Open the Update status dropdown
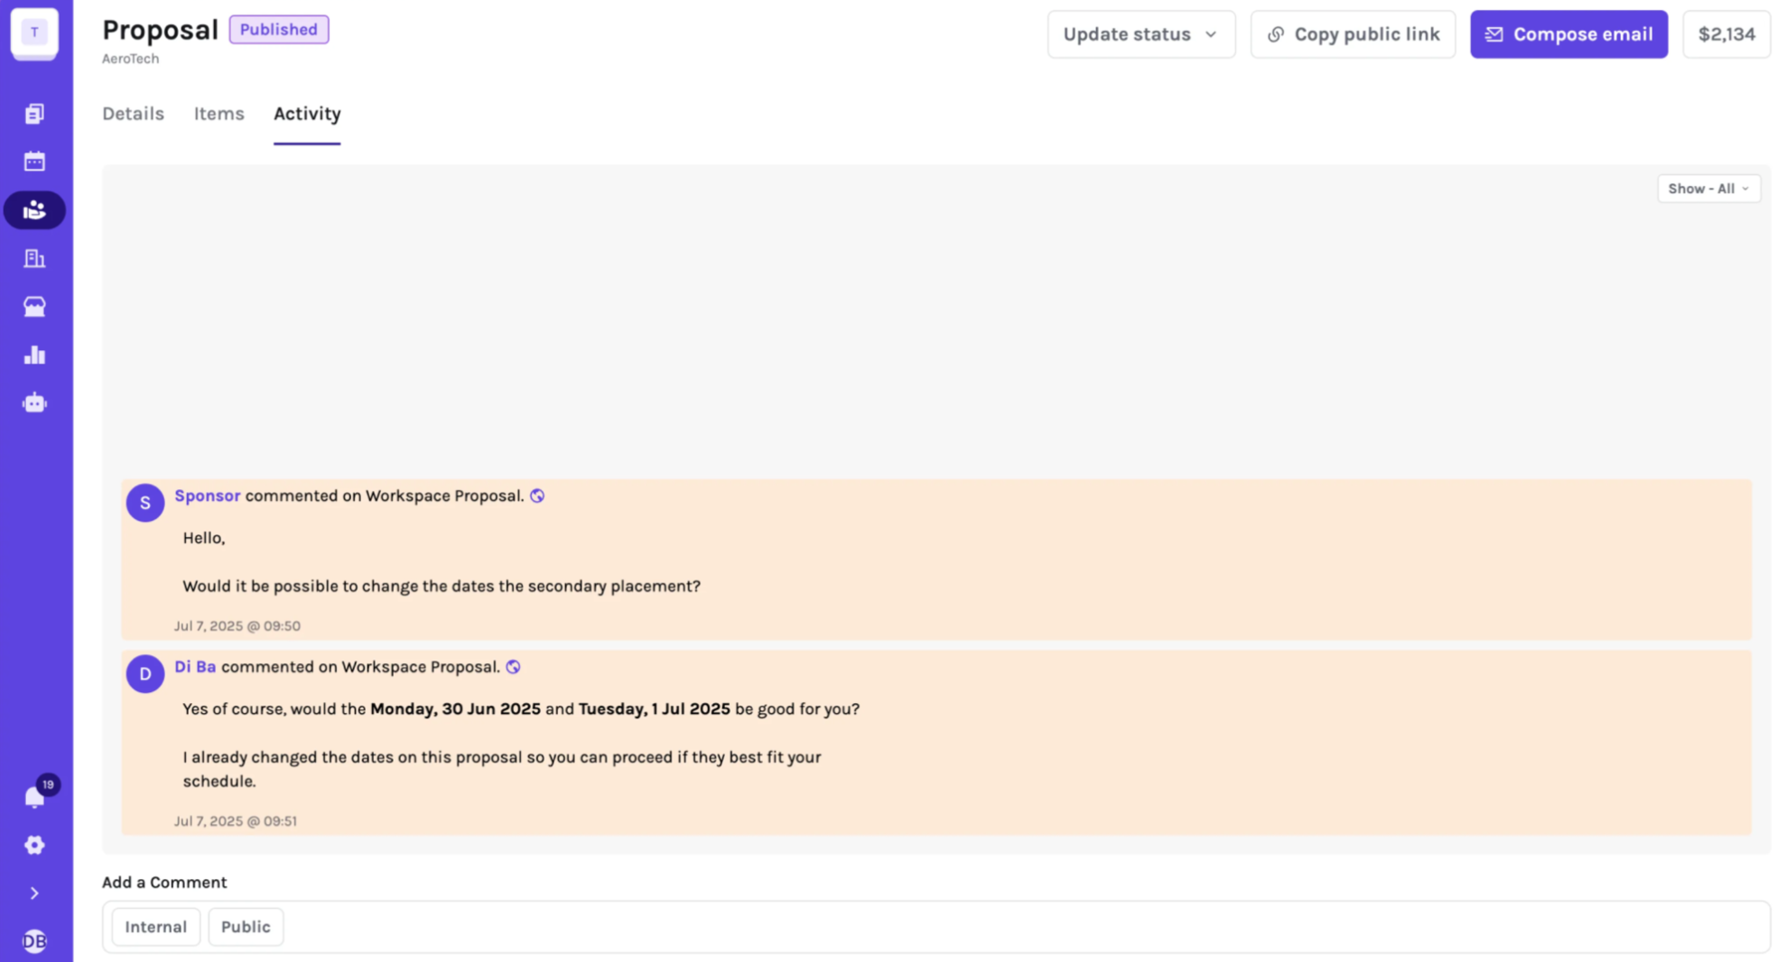 click(x=1141, y=34)
